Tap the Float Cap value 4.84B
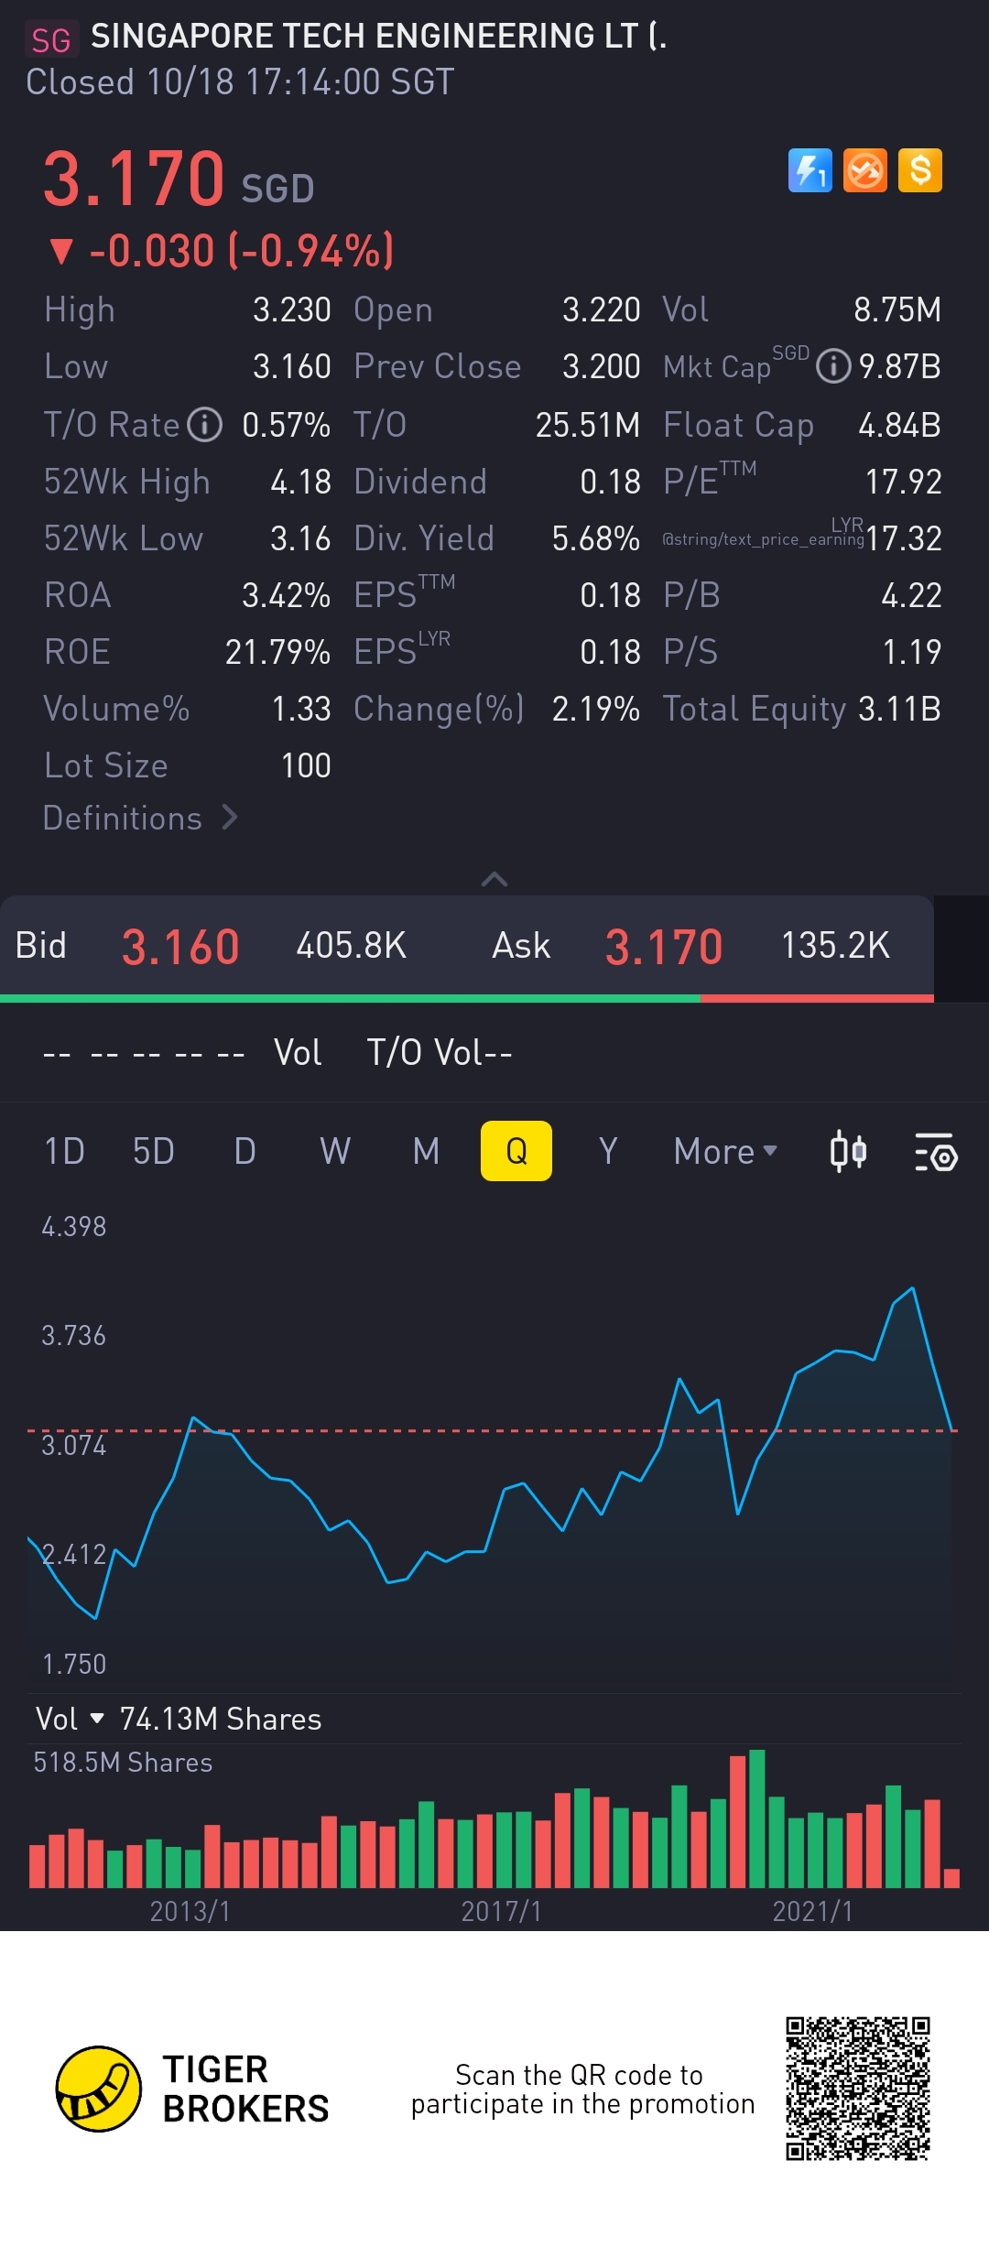Image resolution: width=989 pixels, height=2247 pixels. (x=899, y=425)
